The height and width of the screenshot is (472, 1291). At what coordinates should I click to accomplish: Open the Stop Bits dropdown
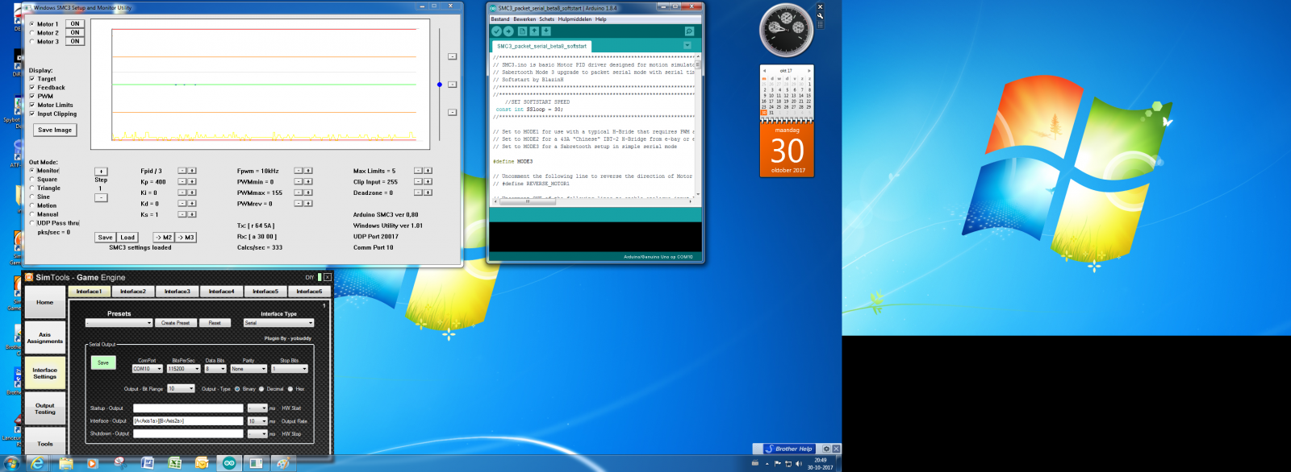[x=290, y=369]
